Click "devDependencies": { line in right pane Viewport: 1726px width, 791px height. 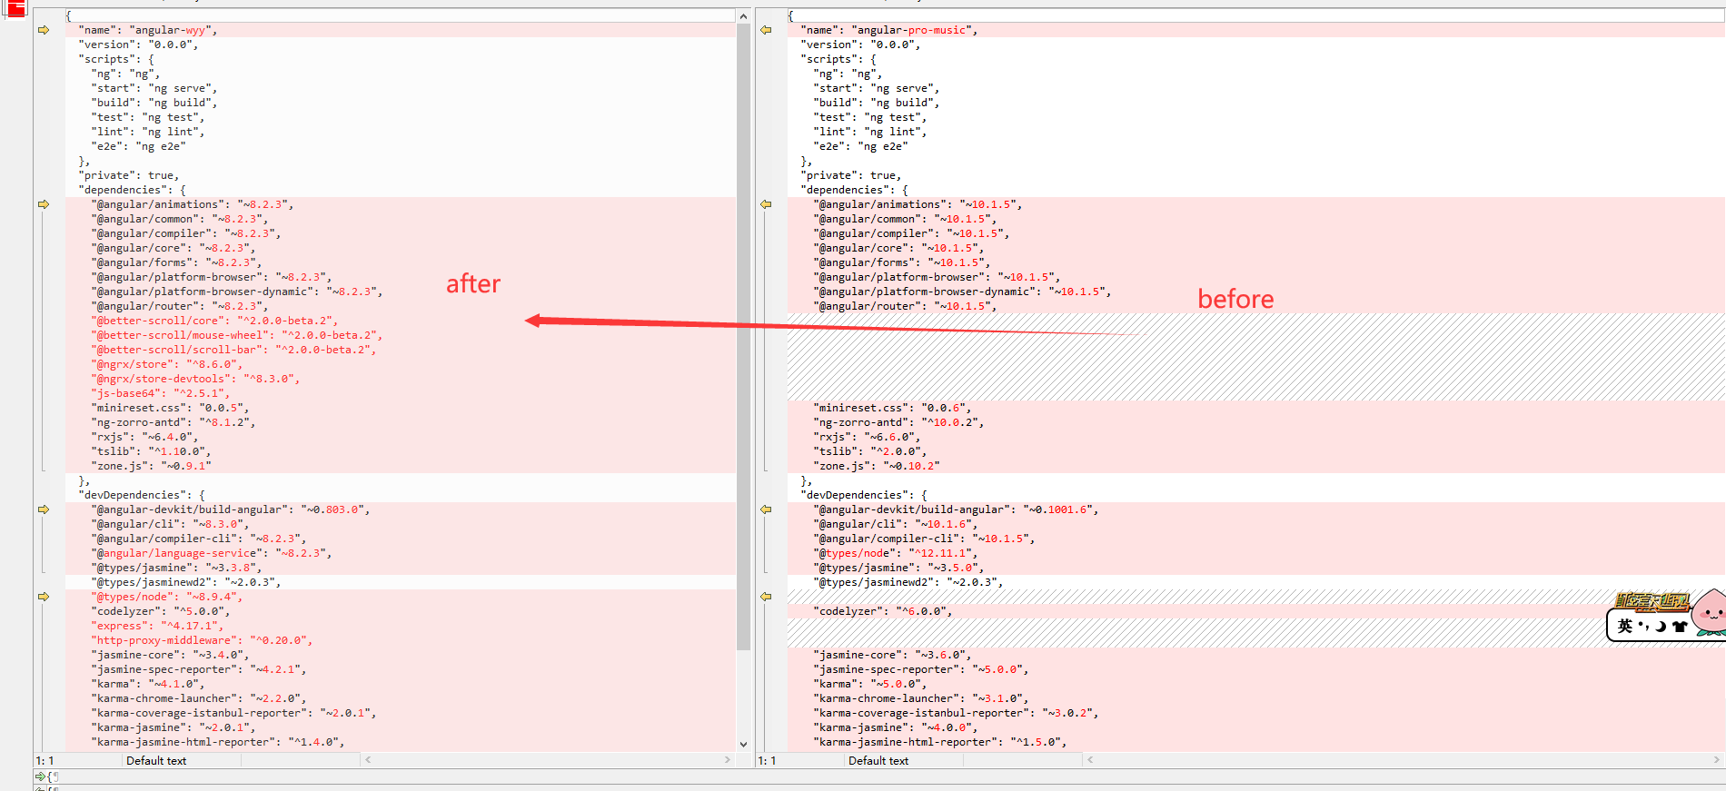pos(863,495)
